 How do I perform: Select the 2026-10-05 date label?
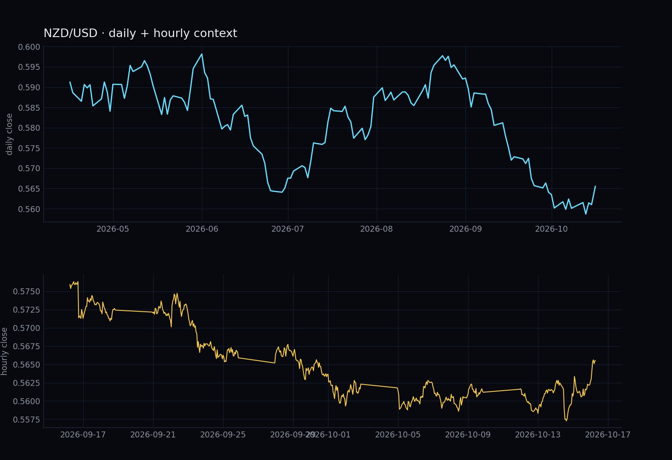tap(398, 435)
